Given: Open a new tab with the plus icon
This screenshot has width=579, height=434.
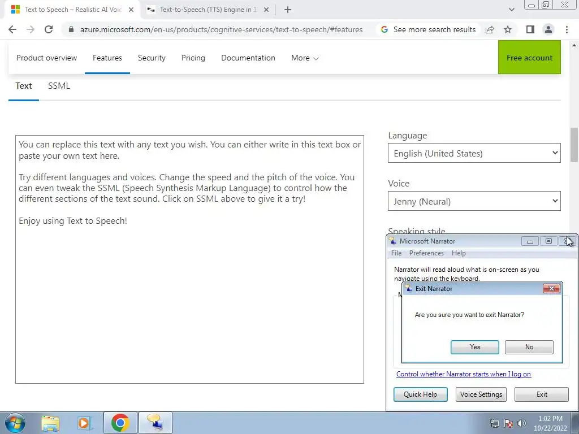Looking at the screenshot, I should coord(288,10).
